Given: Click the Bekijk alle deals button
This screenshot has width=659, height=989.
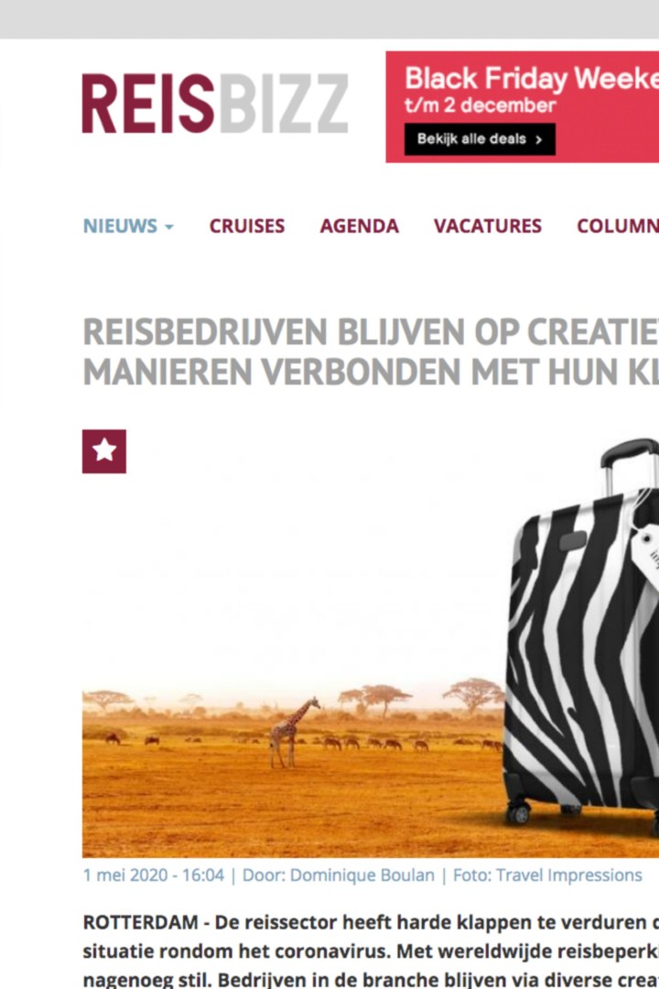Looking at the screenshot, I should click(x=480, y=139).
